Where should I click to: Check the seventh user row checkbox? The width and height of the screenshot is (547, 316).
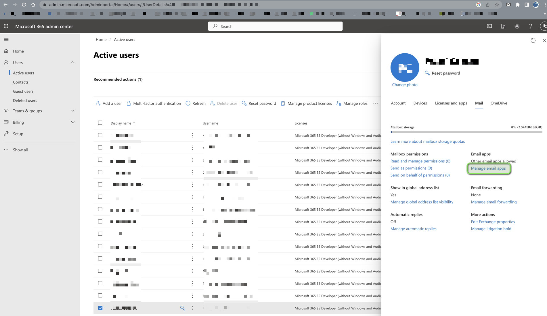[x=100, y=209]
